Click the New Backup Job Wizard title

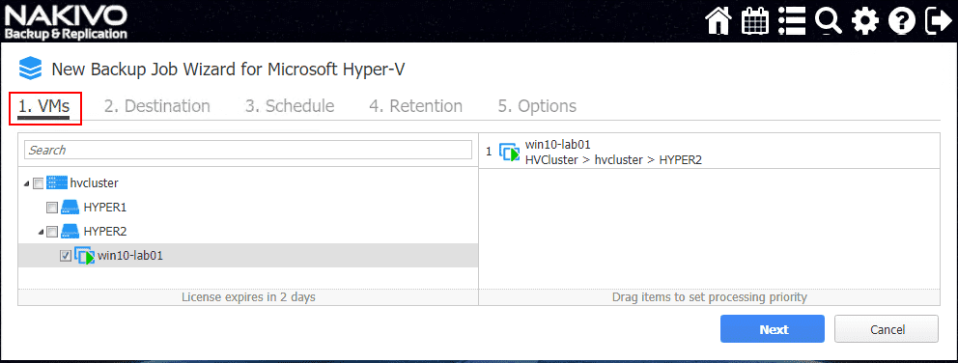[228, 70]
